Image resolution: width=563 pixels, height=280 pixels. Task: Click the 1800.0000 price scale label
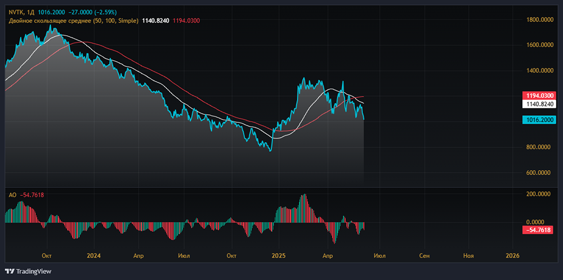coord(539,20)
